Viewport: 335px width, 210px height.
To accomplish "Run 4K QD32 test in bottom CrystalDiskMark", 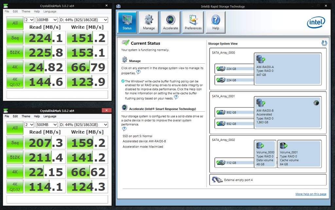I will [x=15, y=186].
